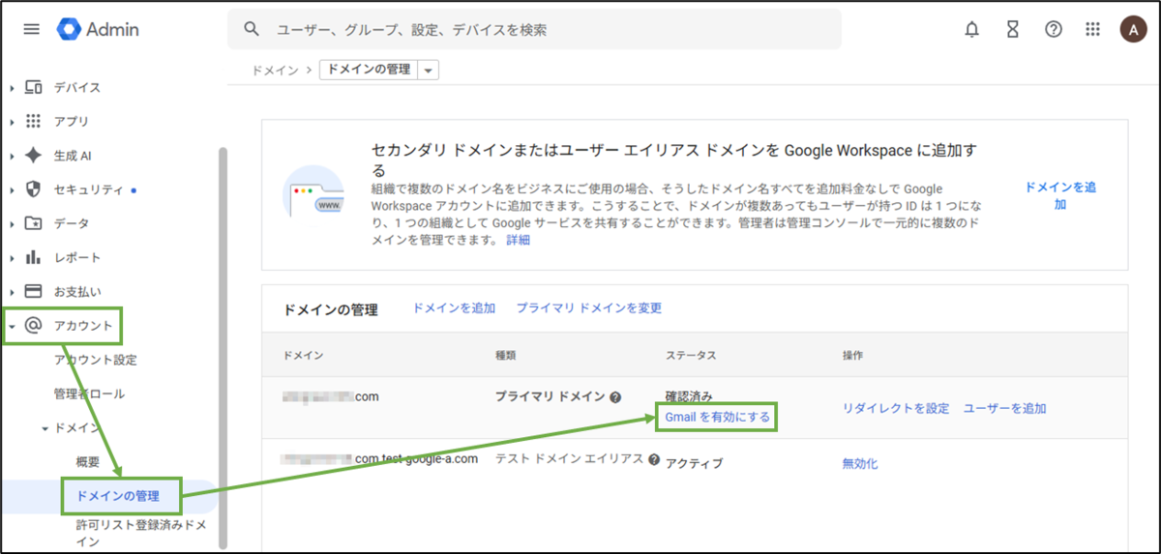Open the hamburger main menu

32,29
